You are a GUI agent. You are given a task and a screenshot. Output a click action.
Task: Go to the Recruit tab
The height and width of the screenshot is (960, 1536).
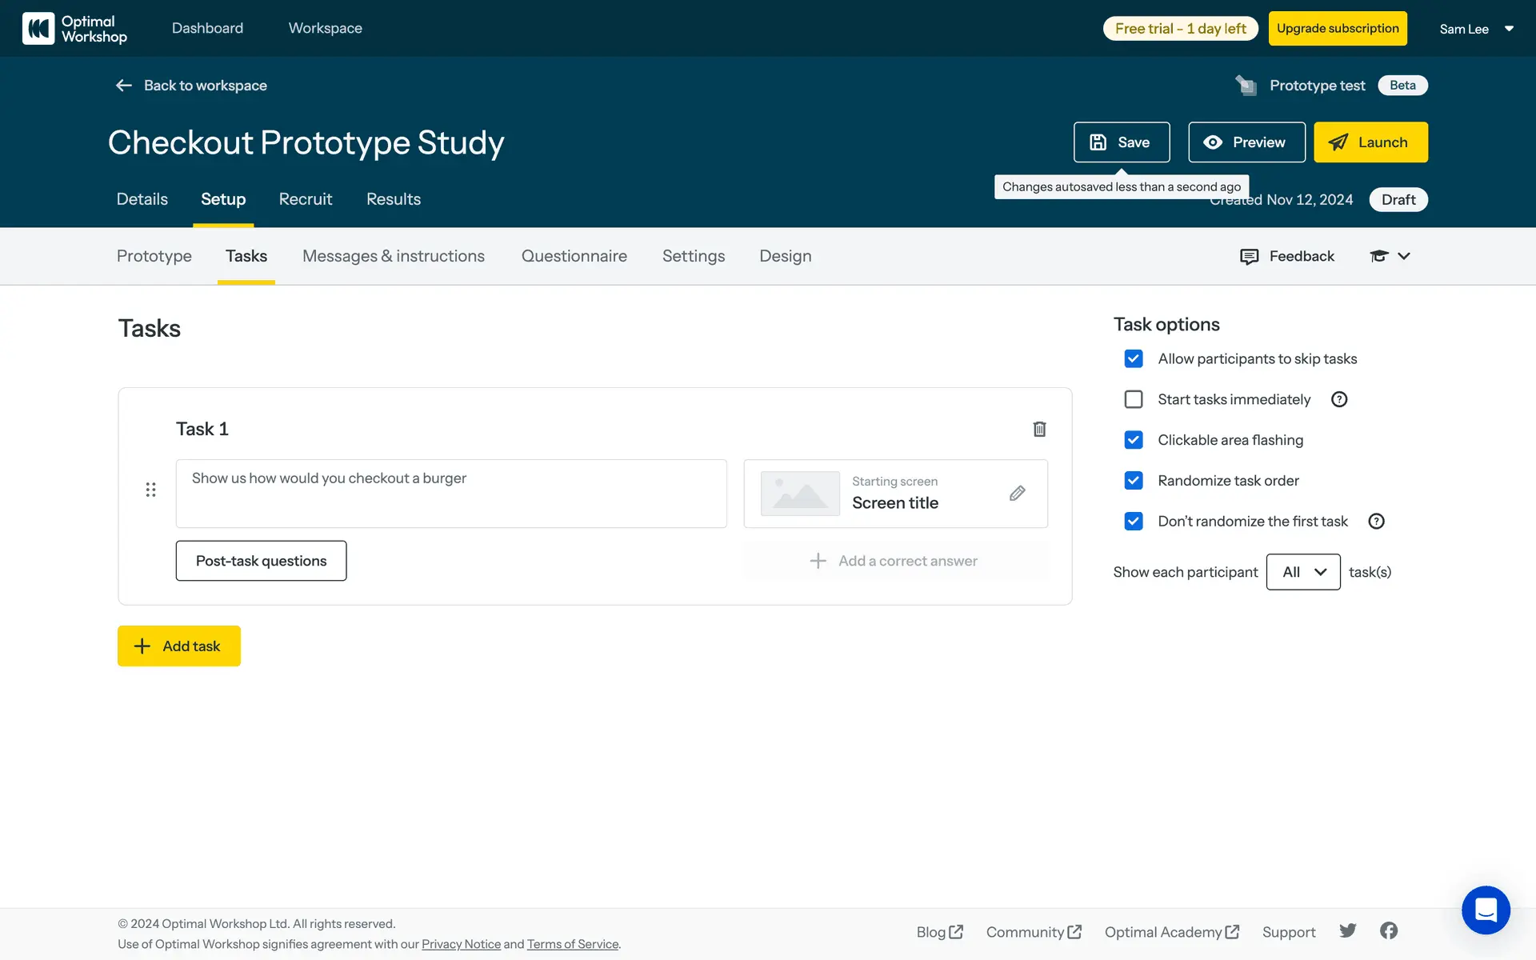click(x=305, y=199)
